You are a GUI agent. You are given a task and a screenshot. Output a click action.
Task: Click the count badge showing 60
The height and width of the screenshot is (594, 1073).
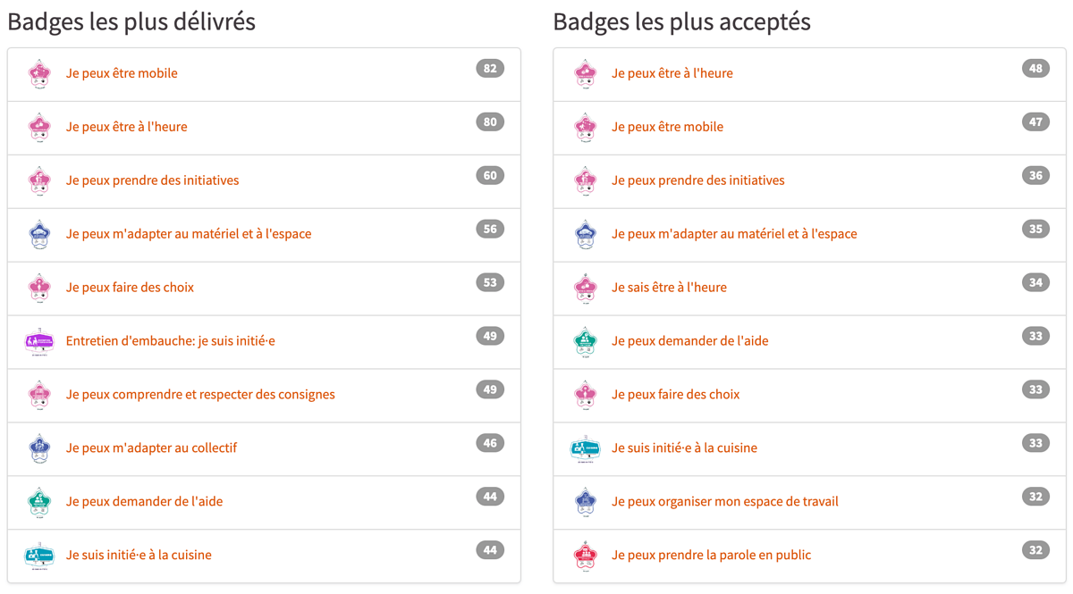pos(490,176)
